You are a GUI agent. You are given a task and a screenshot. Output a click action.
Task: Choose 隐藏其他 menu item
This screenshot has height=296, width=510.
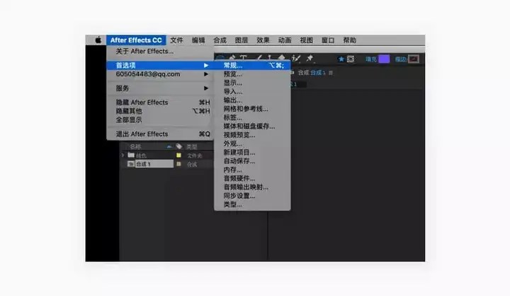(x=160, y=111)
